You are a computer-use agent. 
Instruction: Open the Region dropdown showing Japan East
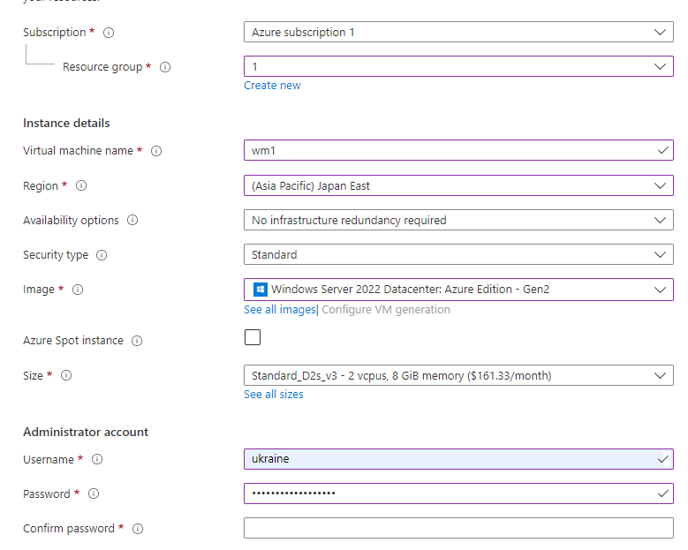(x=458, y=185)
